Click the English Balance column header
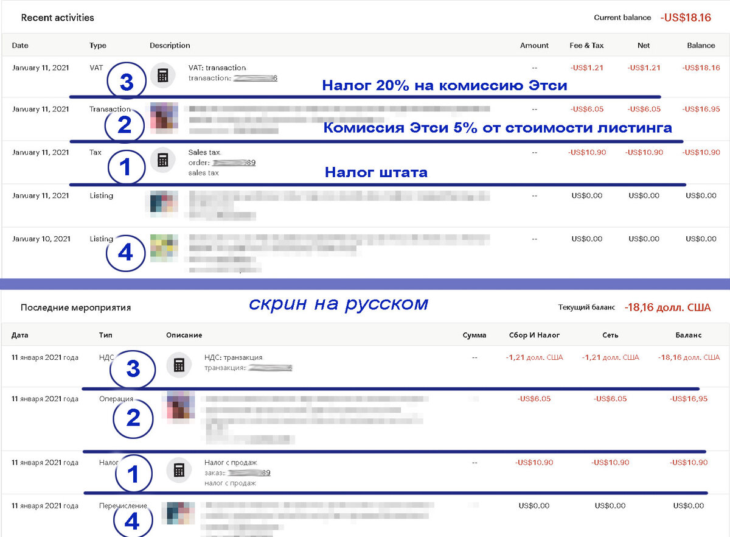The image size is (730, 537). (x=701, y=46)
